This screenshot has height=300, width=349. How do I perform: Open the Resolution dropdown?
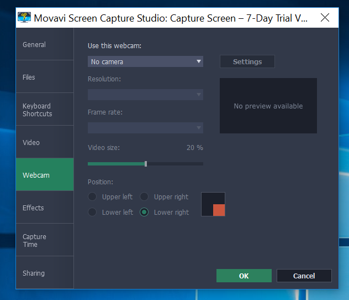(x=145, y=95)
